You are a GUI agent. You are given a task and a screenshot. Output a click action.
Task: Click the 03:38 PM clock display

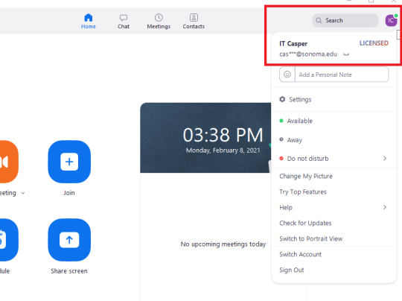223,135
